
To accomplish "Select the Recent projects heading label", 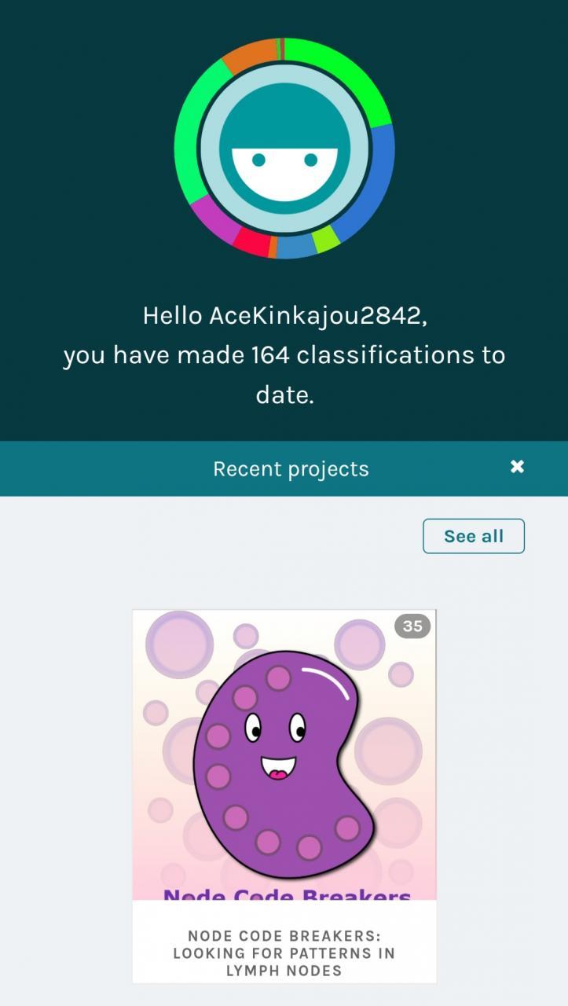I will click(x=291, y=469).
